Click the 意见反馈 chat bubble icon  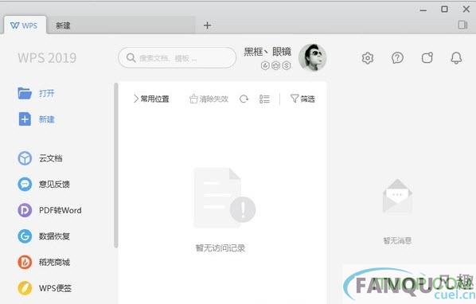pos(25,184)
